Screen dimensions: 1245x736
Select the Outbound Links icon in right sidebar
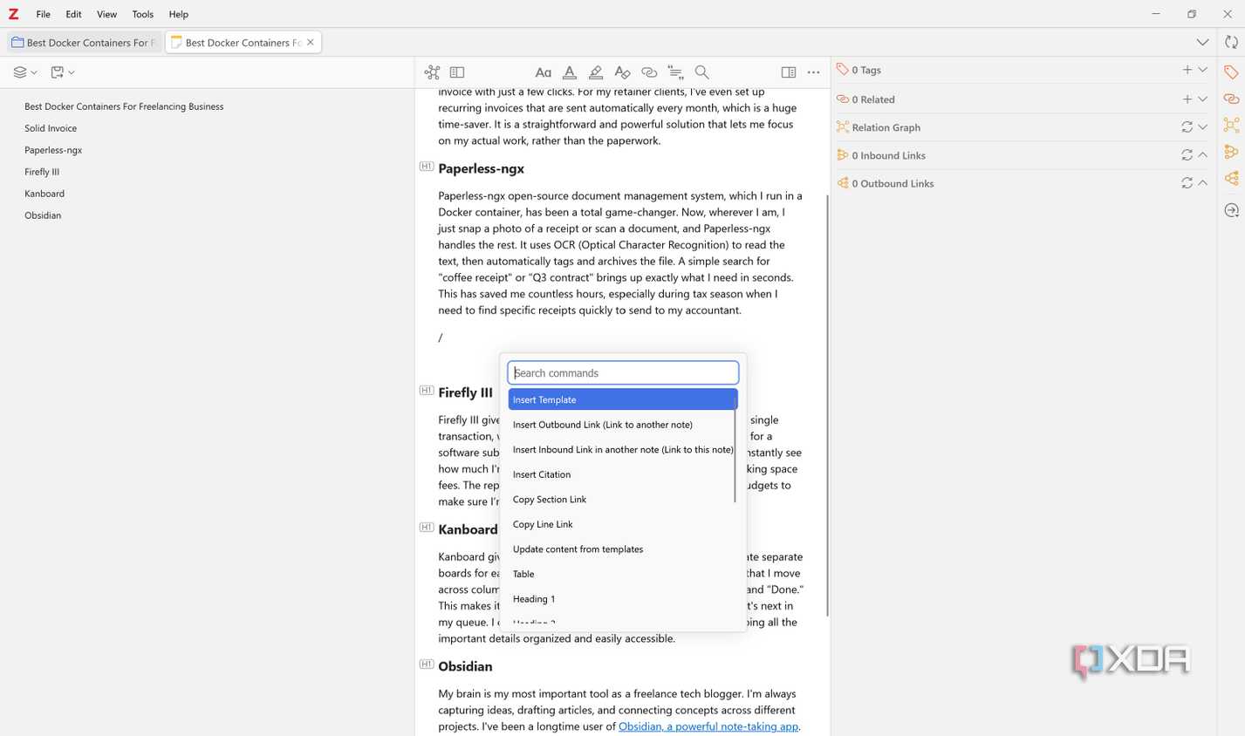pos(1231,179)
